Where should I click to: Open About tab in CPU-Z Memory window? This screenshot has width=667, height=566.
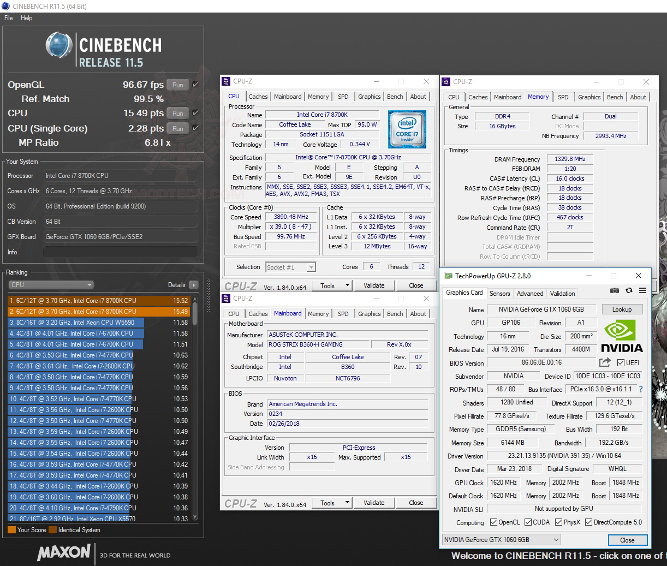pos(638,97)
